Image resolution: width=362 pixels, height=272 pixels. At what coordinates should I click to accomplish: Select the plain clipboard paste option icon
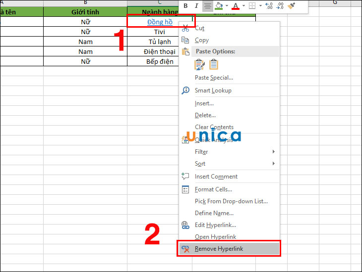point(214,64)
